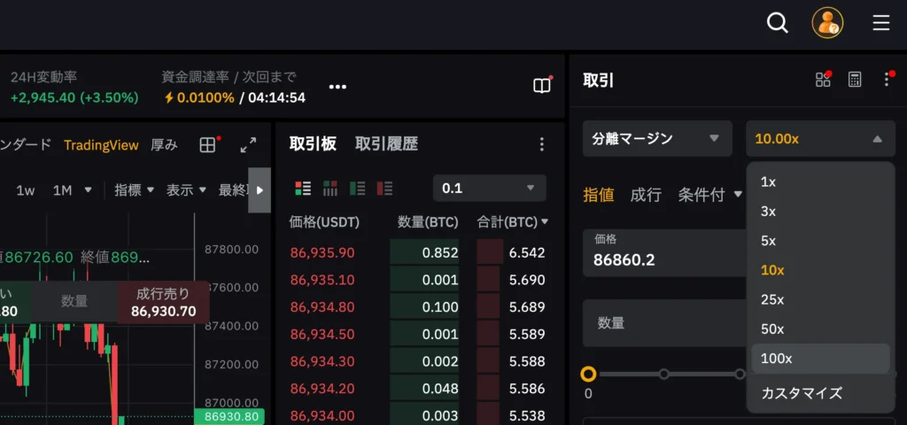
Task: Click the +2,945.40 (+3.50%) change value
Action: (74, 97)
